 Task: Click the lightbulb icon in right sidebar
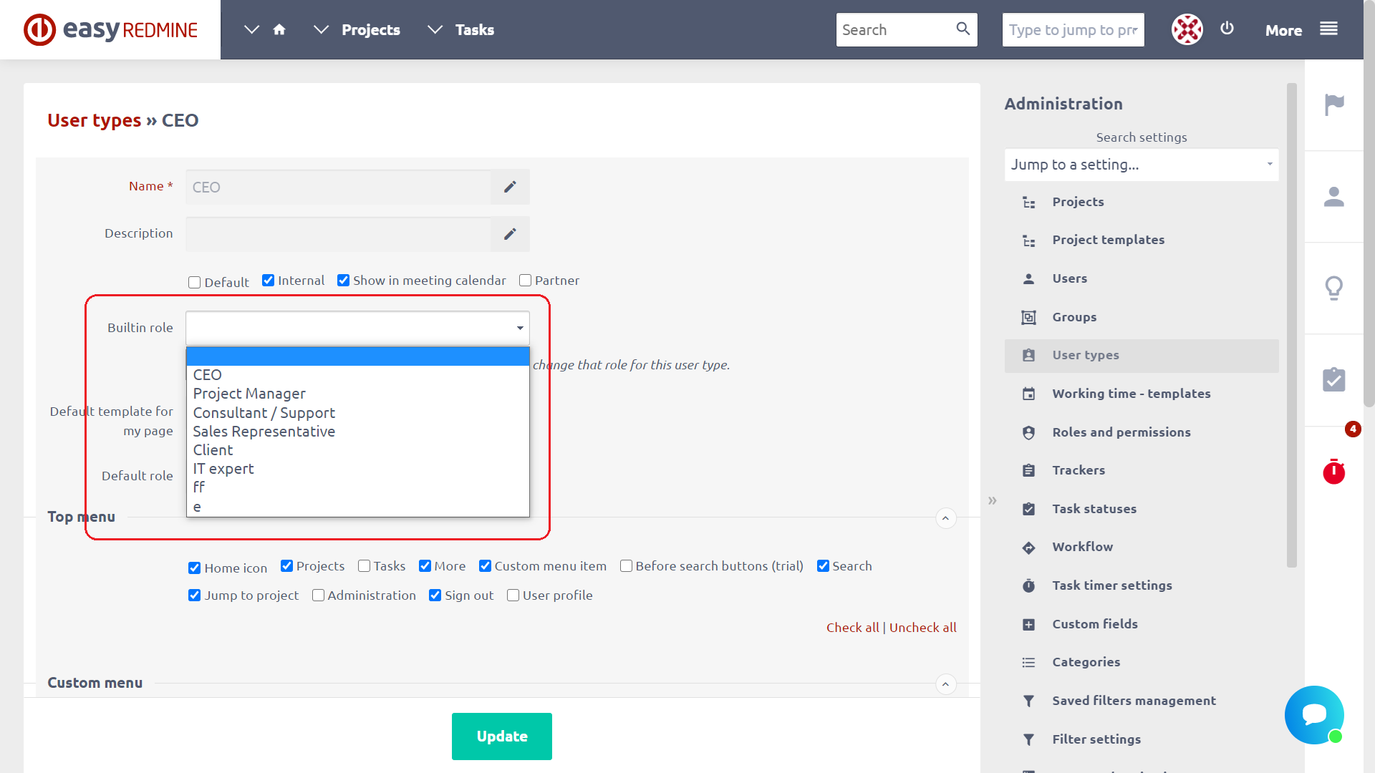1333,288
